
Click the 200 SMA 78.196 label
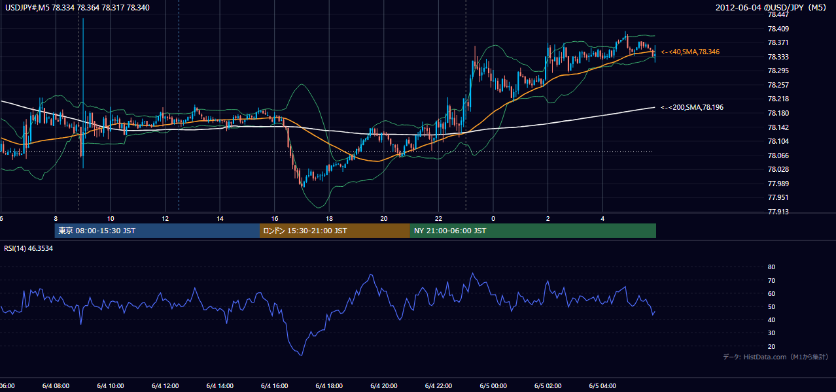[x=692, y=107]
